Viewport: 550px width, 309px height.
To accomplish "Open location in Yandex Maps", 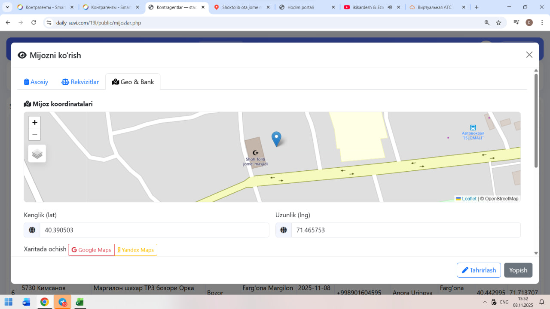I will click(136, 250).
